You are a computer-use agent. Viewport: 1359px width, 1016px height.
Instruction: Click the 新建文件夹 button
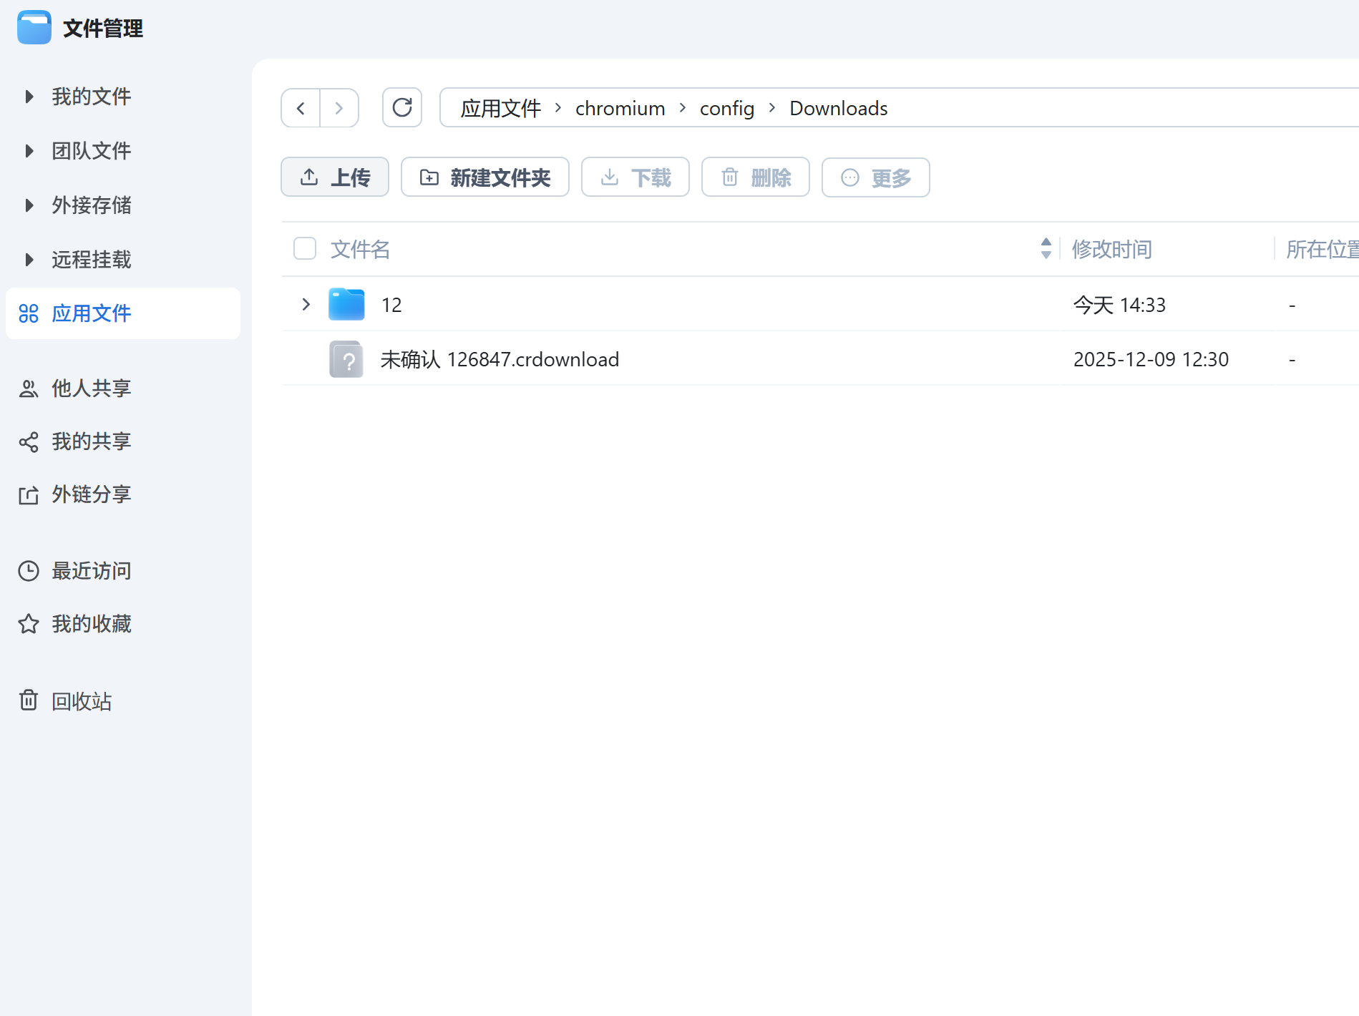[485, 177]
